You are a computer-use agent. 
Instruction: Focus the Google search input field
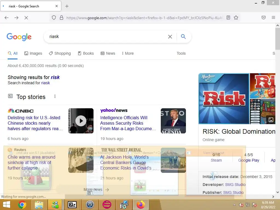point(107,37)
